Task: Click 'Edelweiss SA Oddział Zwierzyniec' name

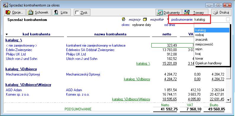Action: pos(90,50)
